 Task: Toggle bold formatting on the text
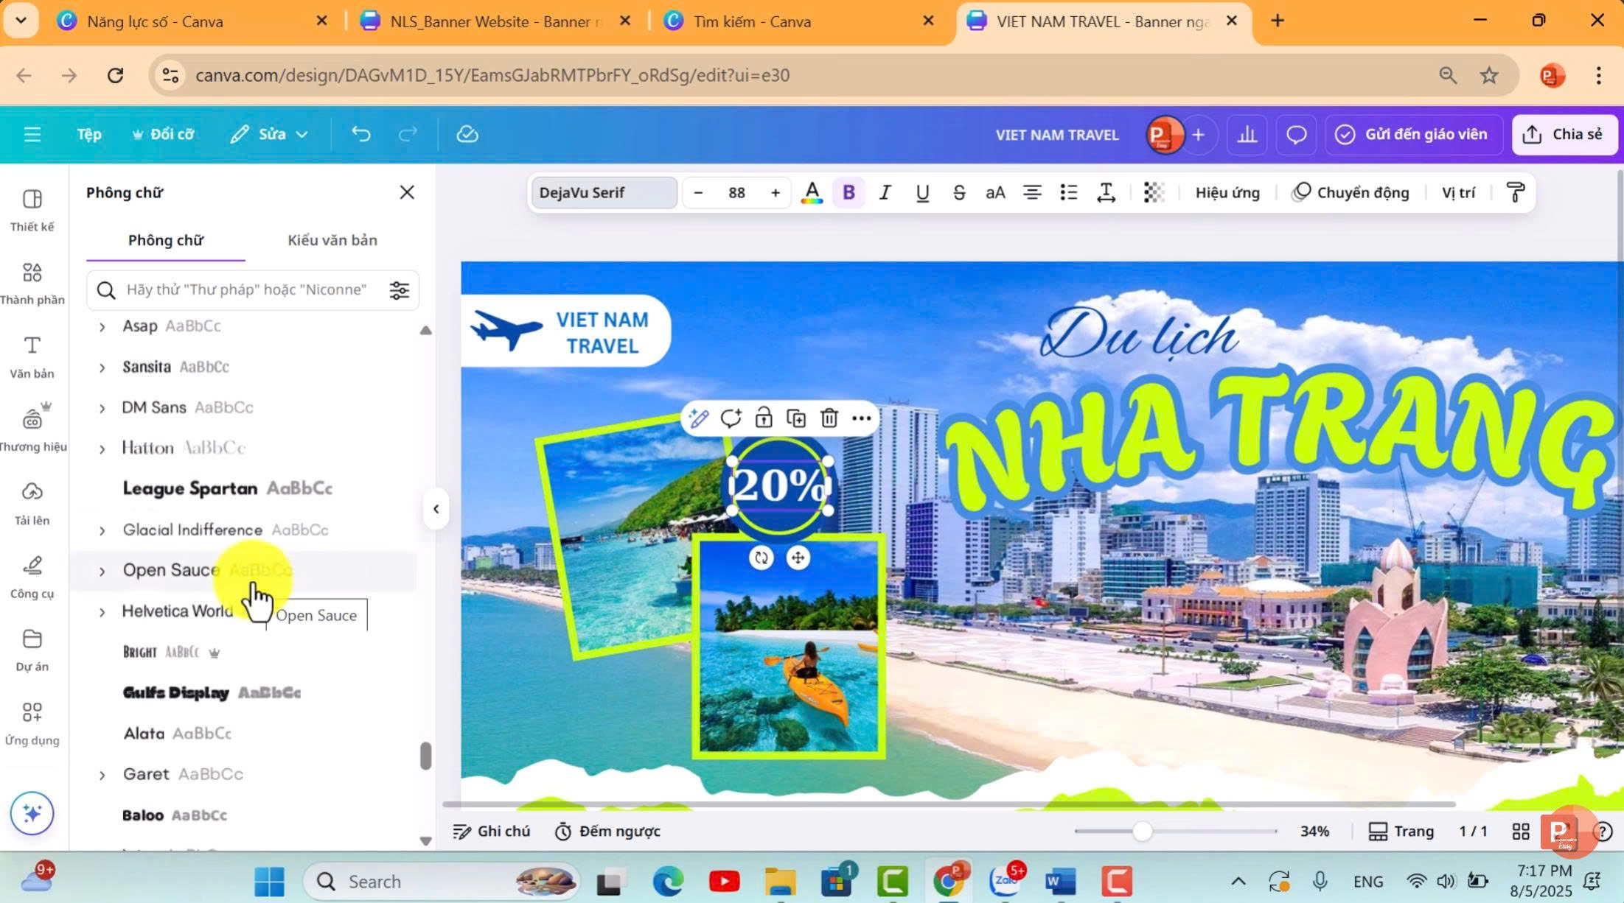pos(848,193)
